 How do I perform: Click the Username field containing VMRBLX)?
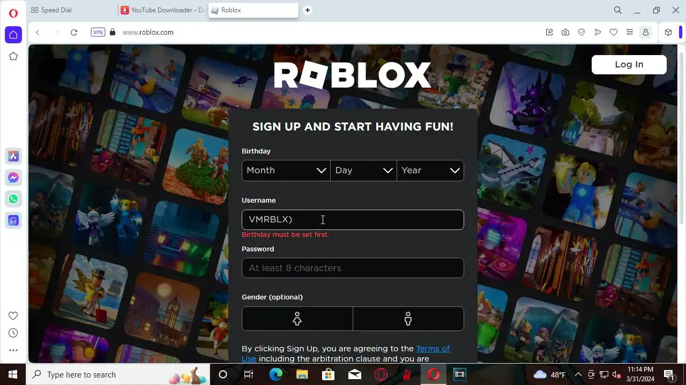pyautogui.click(x=353, y=220)
